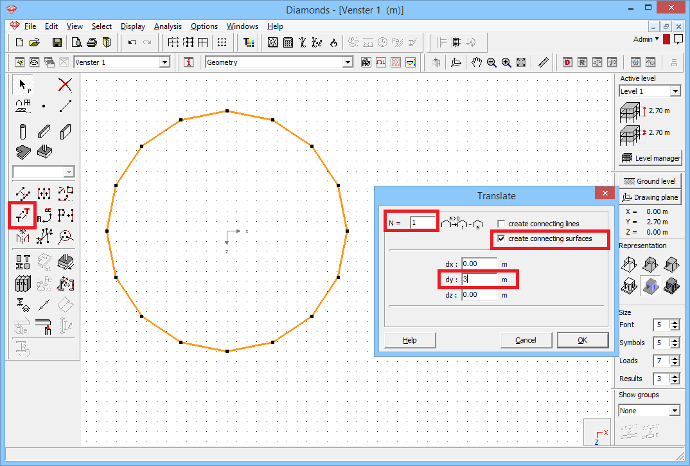Click the dx input field
This screenshot has width=690, height=466.
479,264
